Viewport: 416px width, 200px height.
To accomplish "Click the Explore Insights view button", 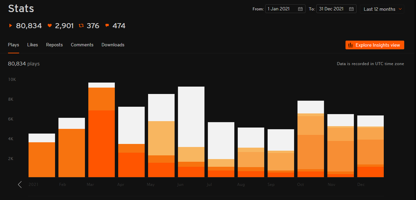I will tap(375, 45).
